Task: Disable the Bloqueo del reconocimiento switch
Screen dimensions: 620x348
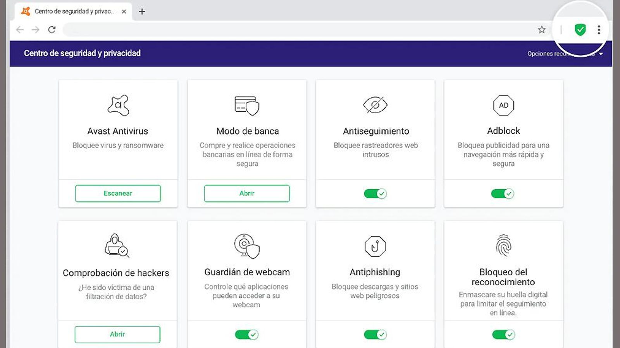Action: (x=504, y=334)
